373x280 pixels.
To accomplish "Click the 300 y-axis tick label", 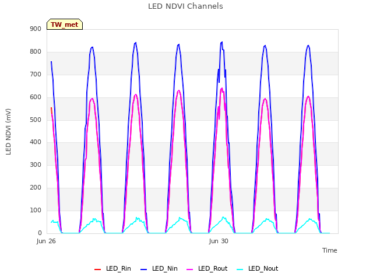I will 36,165.
